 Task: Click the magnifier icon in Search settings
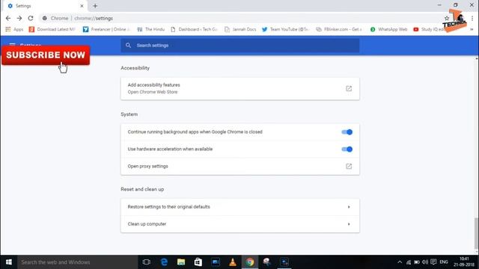coord(128,45)
